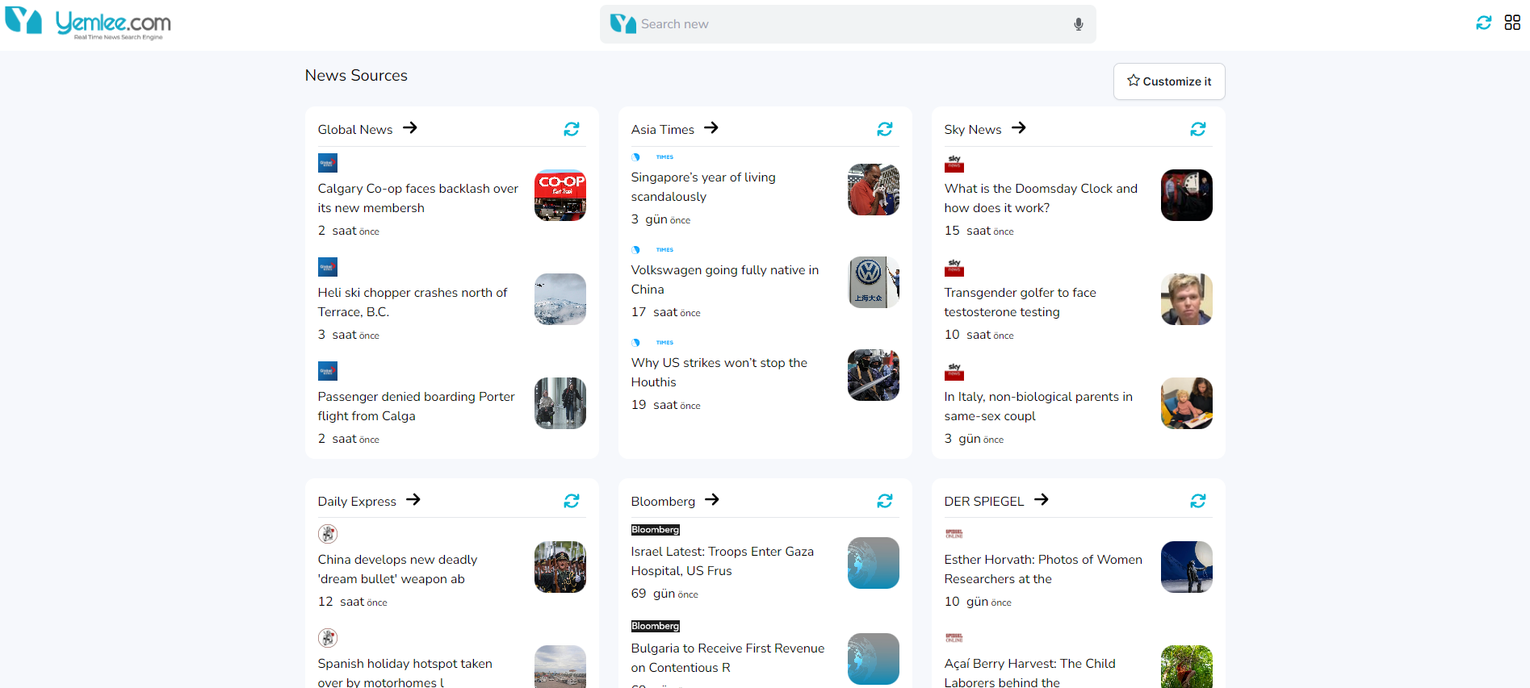Read Singapore's year of living scandalously
Image resolution: width=1530 pixels, height=688 pixels.
(703, 187)
